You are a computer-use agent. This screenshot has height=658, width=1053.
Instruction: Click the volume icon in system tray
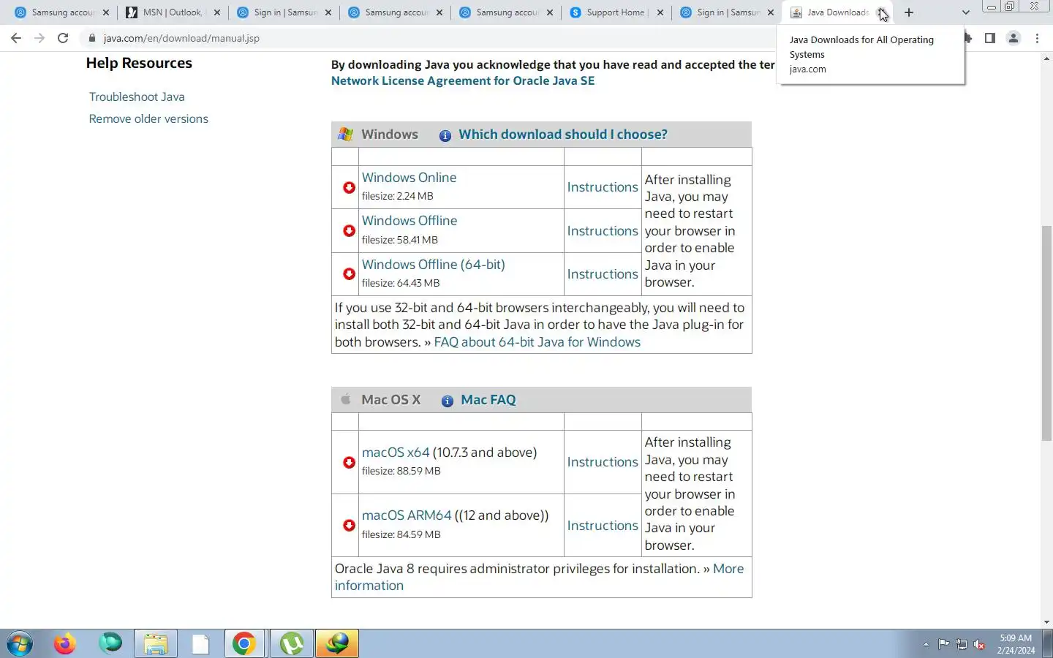(979, 644)
